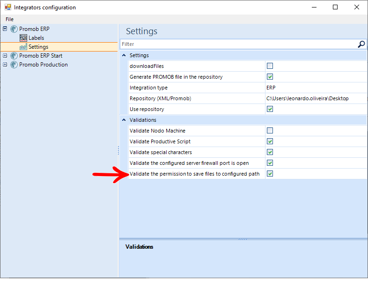368x281 pixels.
Task: Click firewall port is open validation label
Action: click(189, 163)
